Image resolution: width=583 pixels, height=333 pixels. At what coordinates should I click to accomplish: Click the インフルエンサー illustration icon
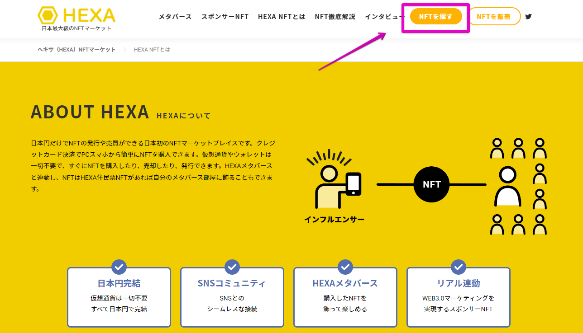[x=334, y=179]
